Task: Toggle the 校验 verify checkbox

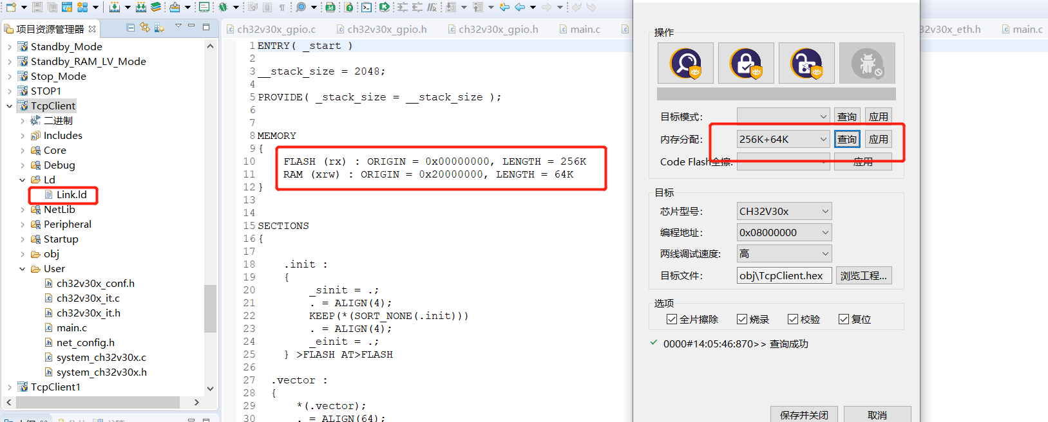Action: click(x=793, y=319)
